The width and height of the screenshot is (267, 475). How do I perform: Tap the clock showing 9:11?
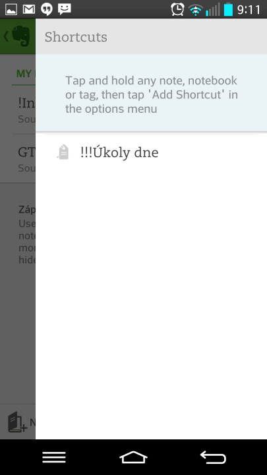(x=249, y=10)
